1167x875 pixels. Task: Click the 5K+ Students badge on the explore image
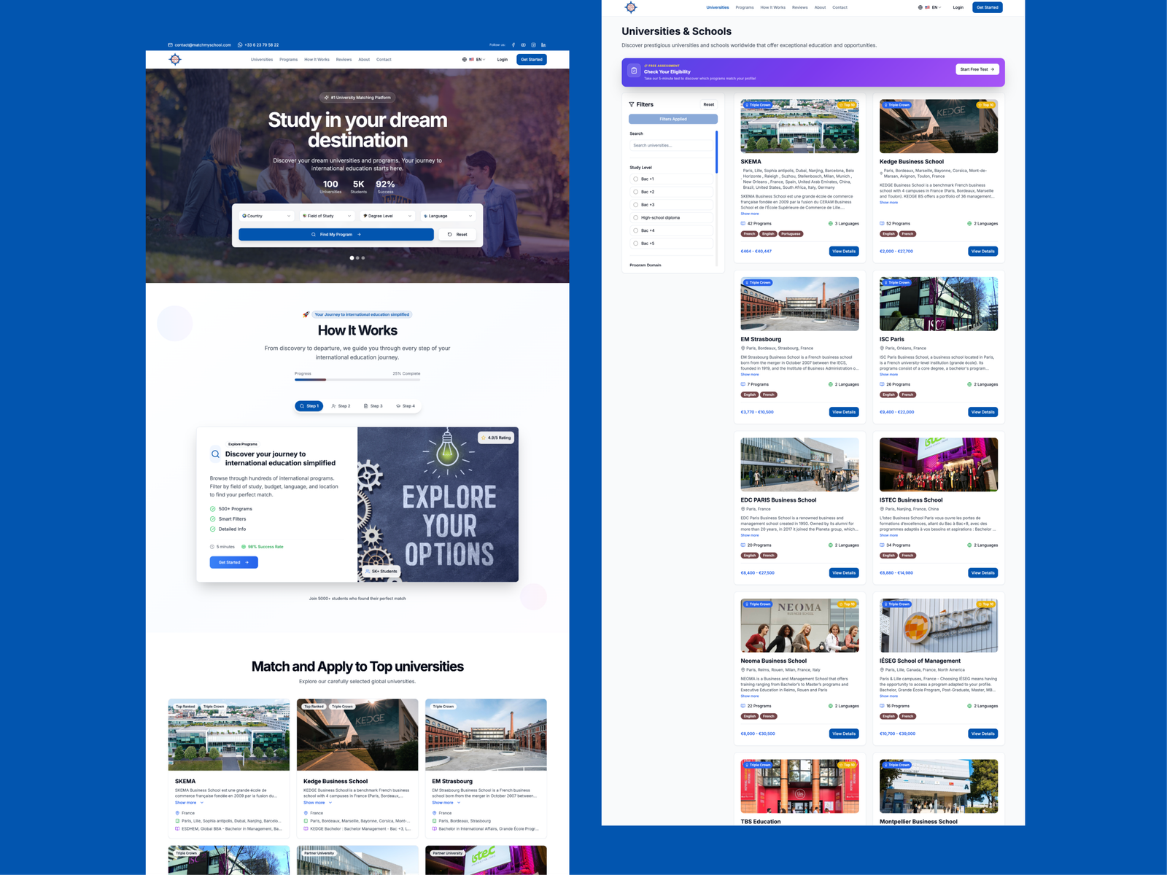381,571
